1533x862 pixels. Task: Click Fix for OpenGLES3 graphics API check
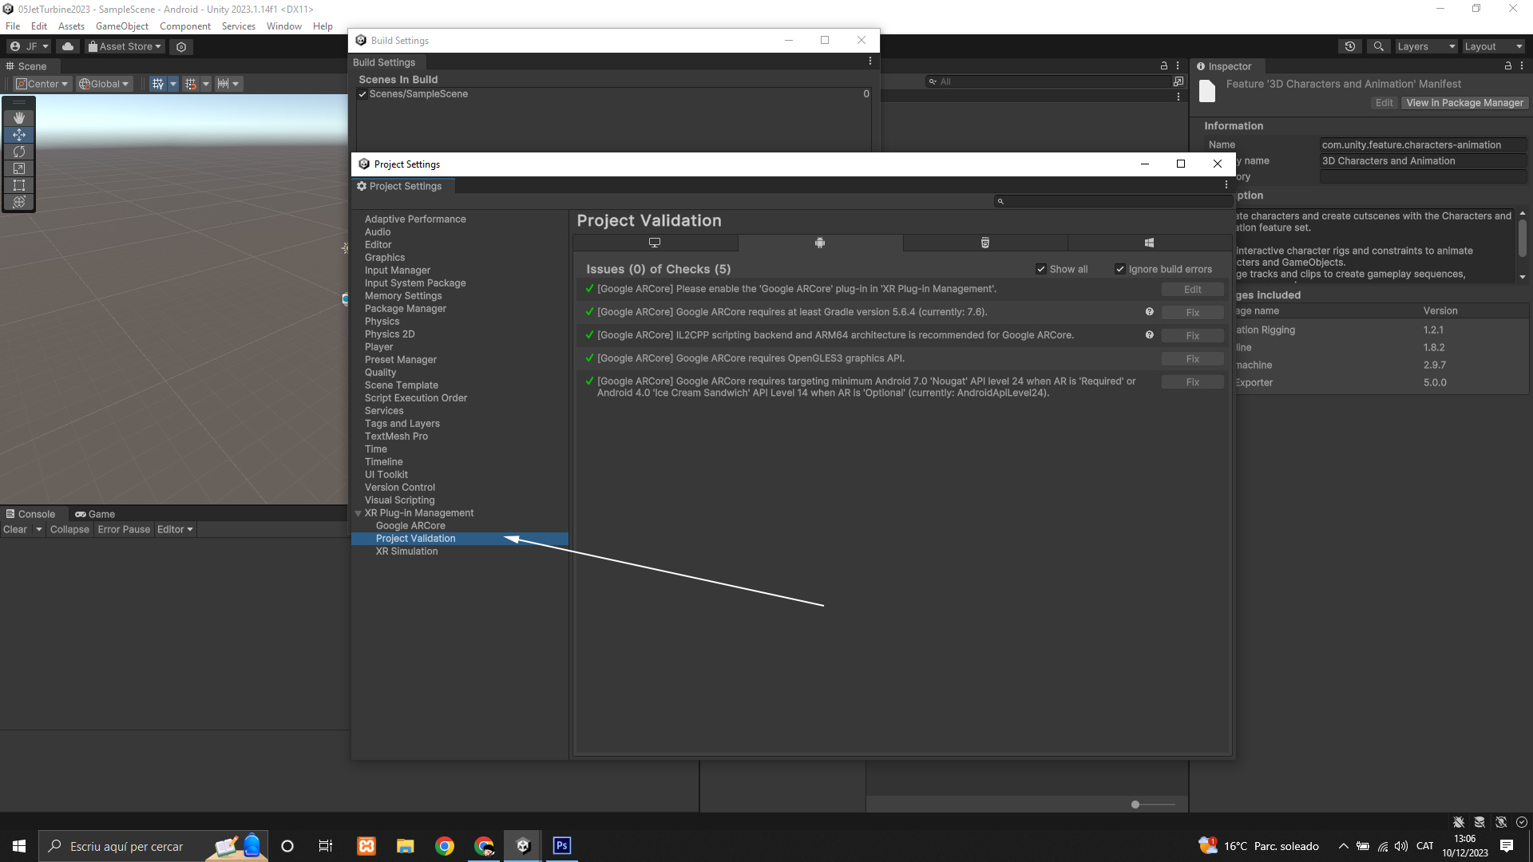[x=1192, y=359]
